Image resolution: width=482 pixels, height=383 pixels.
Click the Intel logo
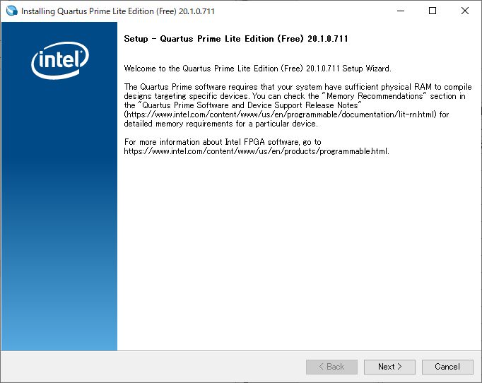pyautogui.click(x=59, y=60)
